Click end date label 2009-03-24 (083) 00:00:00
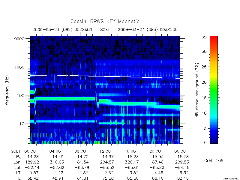Viewport: 240px width, 180px height. pos(148,29)
